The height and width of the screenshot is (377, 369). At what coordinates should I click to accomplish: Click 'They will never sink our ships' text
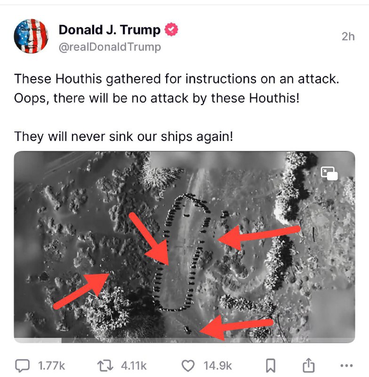123,137
